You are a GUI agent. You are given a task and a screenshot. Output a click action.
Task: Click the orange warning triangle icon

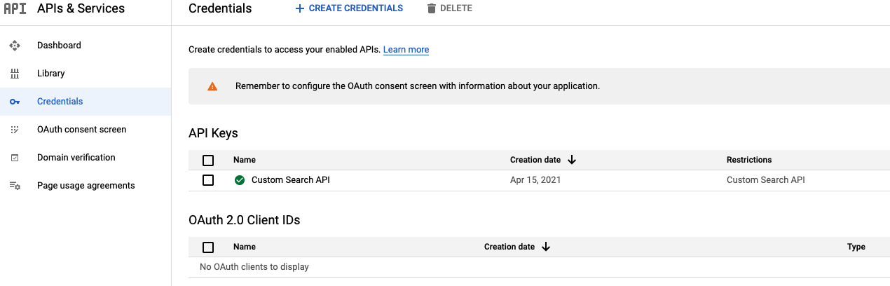click(212, 86)
